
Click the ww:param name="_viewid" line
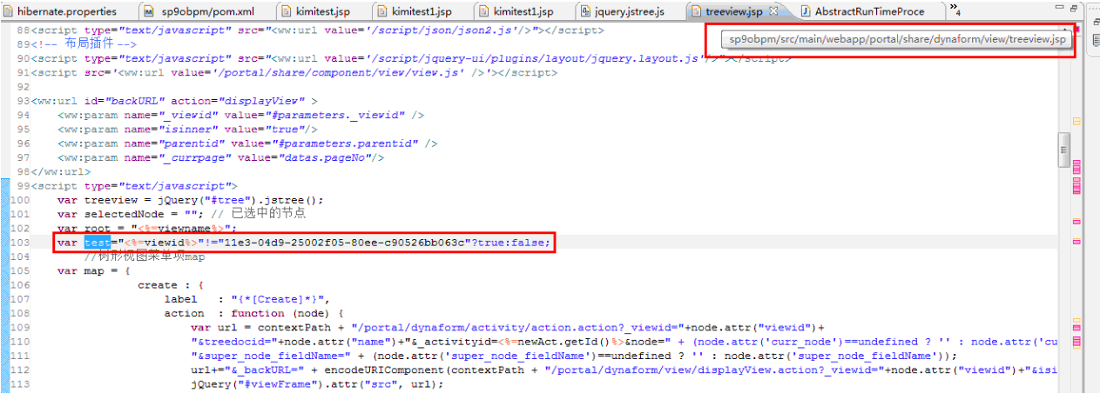point(241,115)
